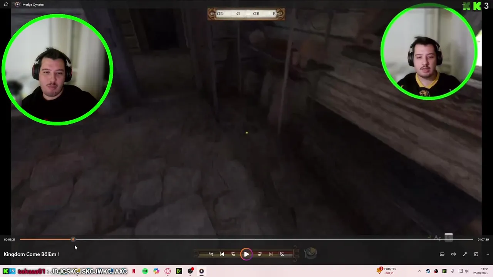Switch media player to full screen
The width and height of the screenshot is (493, 277).
click(464, 254)
